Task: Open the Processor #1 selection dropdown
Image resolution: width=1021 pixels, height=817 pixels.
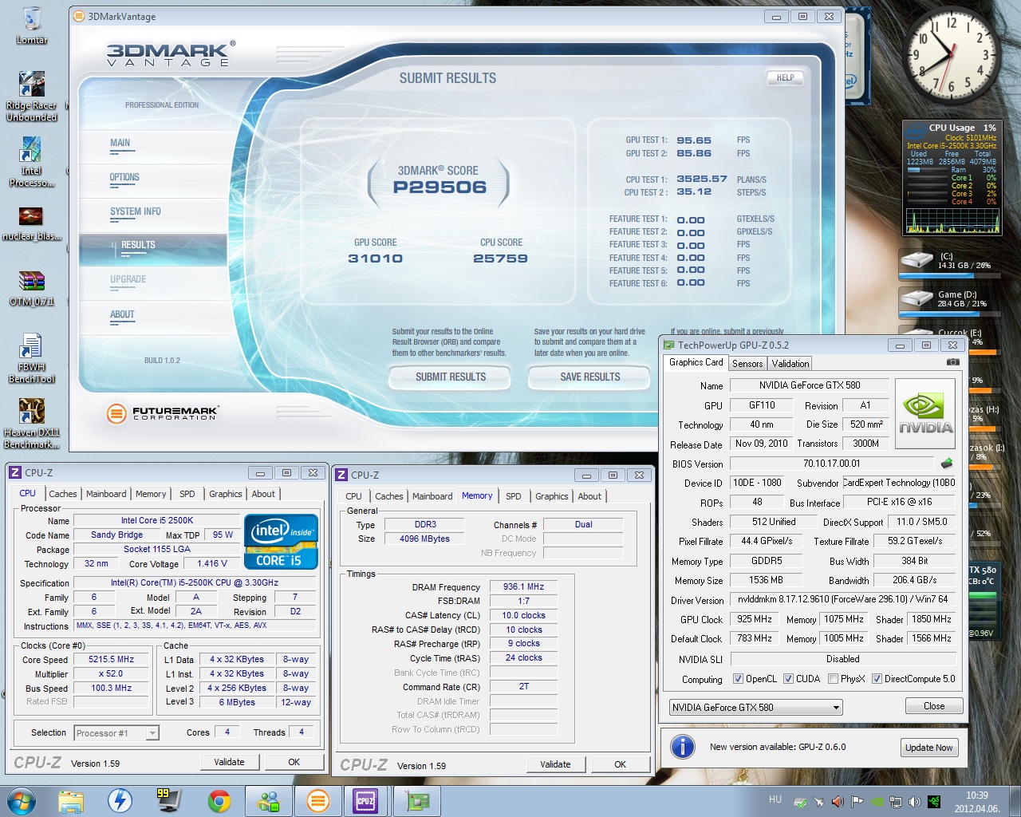Action: coord(116,733)
